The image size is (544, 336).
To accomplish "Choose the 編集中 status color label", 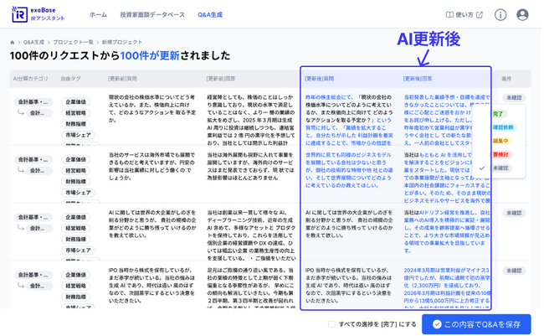I will [500, 142].
